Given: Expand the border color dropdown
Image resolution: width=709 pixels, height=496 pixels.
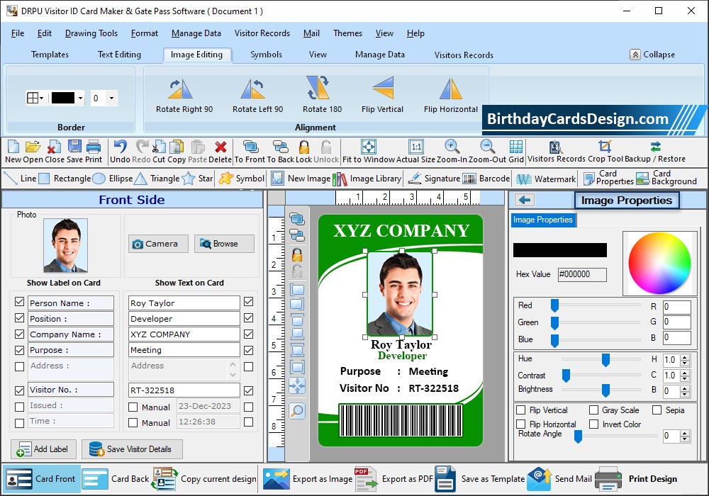Looking at the screenshot, I should (80, 98).
